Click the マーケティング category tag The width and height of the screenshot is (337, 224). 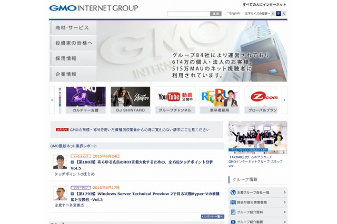tap(81, 156)
